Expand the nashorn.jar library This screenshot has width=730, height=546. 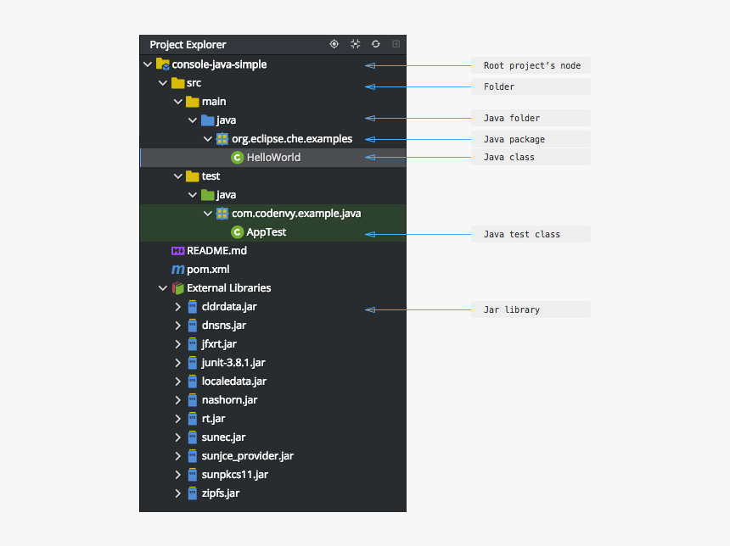click(178, 400)
